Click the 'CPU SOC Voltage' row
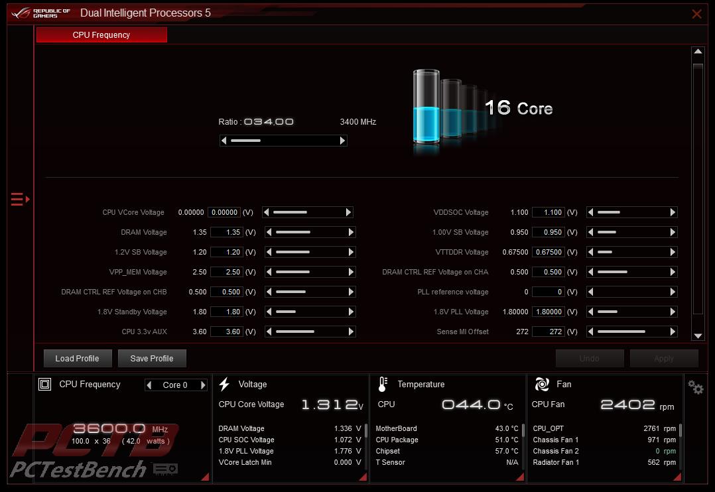715x492 pixels. [x=290, y=440]
